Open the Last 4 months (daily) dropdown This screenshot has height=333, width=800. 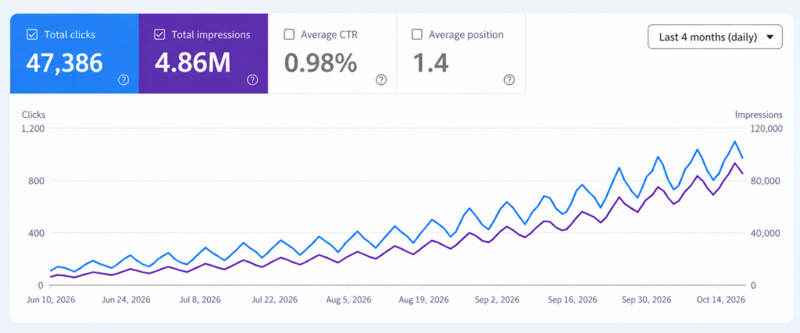click(x=715, y=37)
